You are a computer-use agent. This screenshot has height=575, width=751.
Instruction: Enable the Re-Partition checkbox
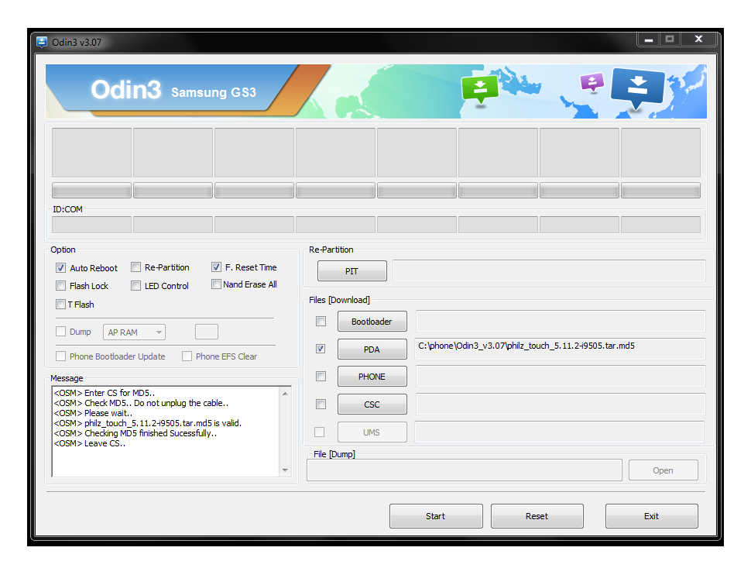coord(136,267)
